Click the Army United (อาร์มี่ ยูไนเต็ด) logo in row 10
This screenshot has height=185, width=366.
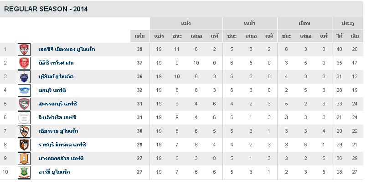tap(24, 172)
